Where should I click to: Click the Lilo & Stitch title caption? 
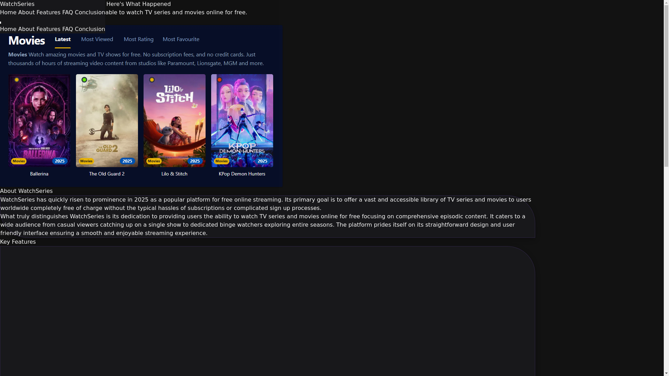[x=175, y=174]
